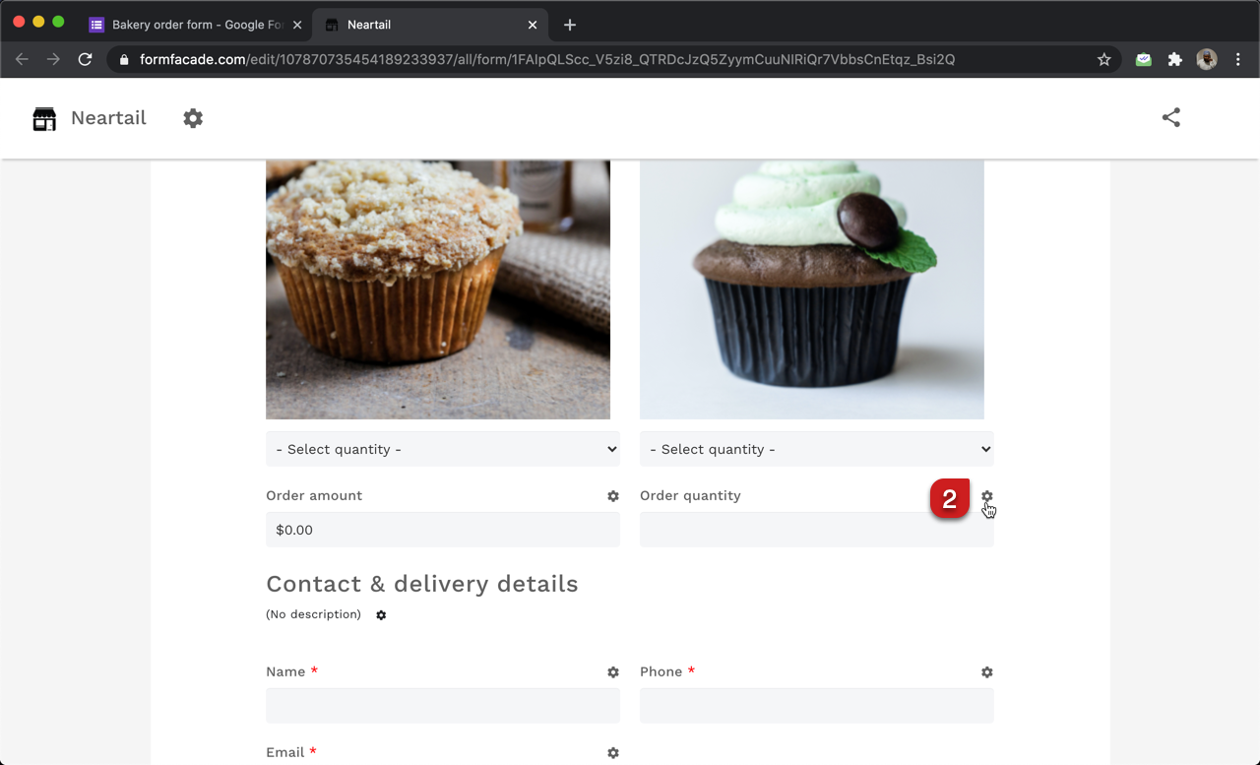Open settings gear for the Phone field
This screenshot has width=1260, height=765.
(x=986, y=672)
